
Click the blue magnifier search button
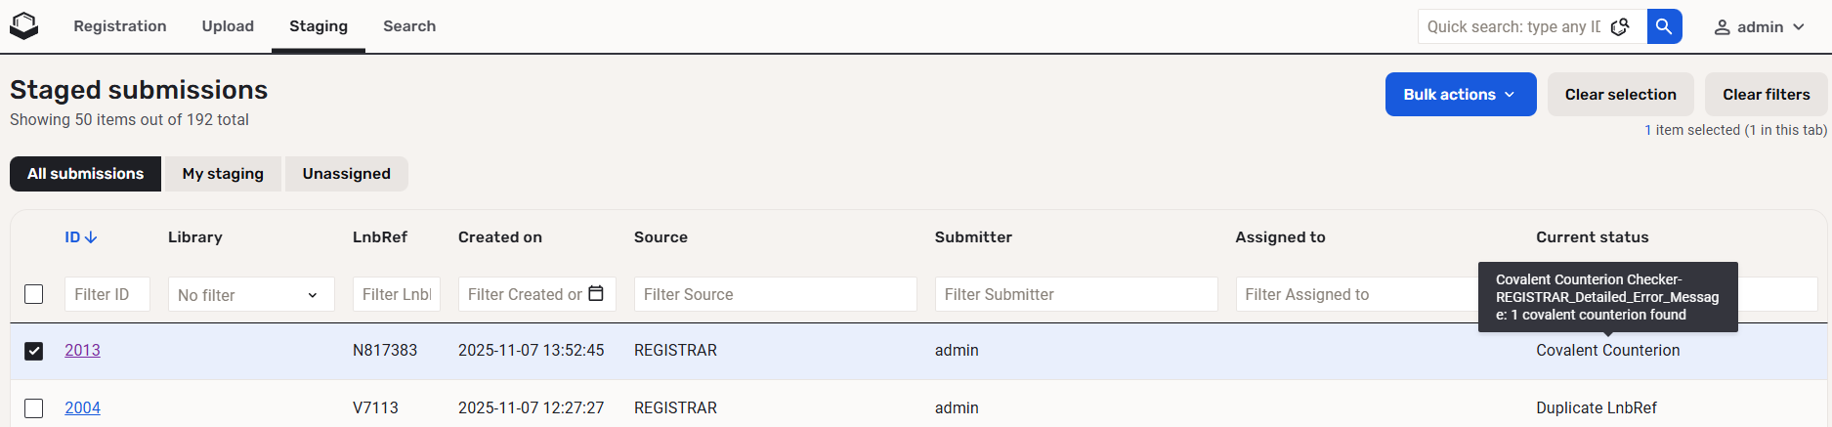tap(1664, 26)
